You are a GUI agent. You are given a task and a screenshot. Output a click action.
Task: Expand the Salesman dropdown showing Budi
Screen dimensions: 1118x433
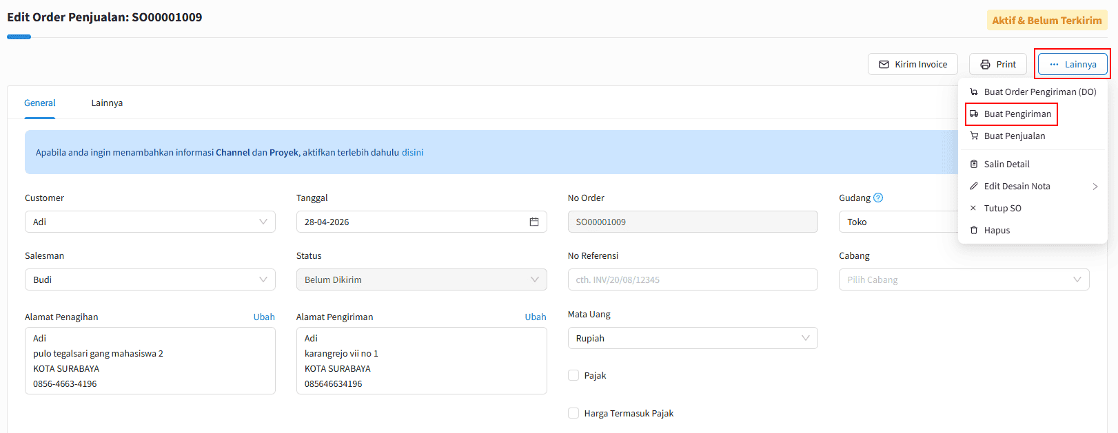[150, 279]
